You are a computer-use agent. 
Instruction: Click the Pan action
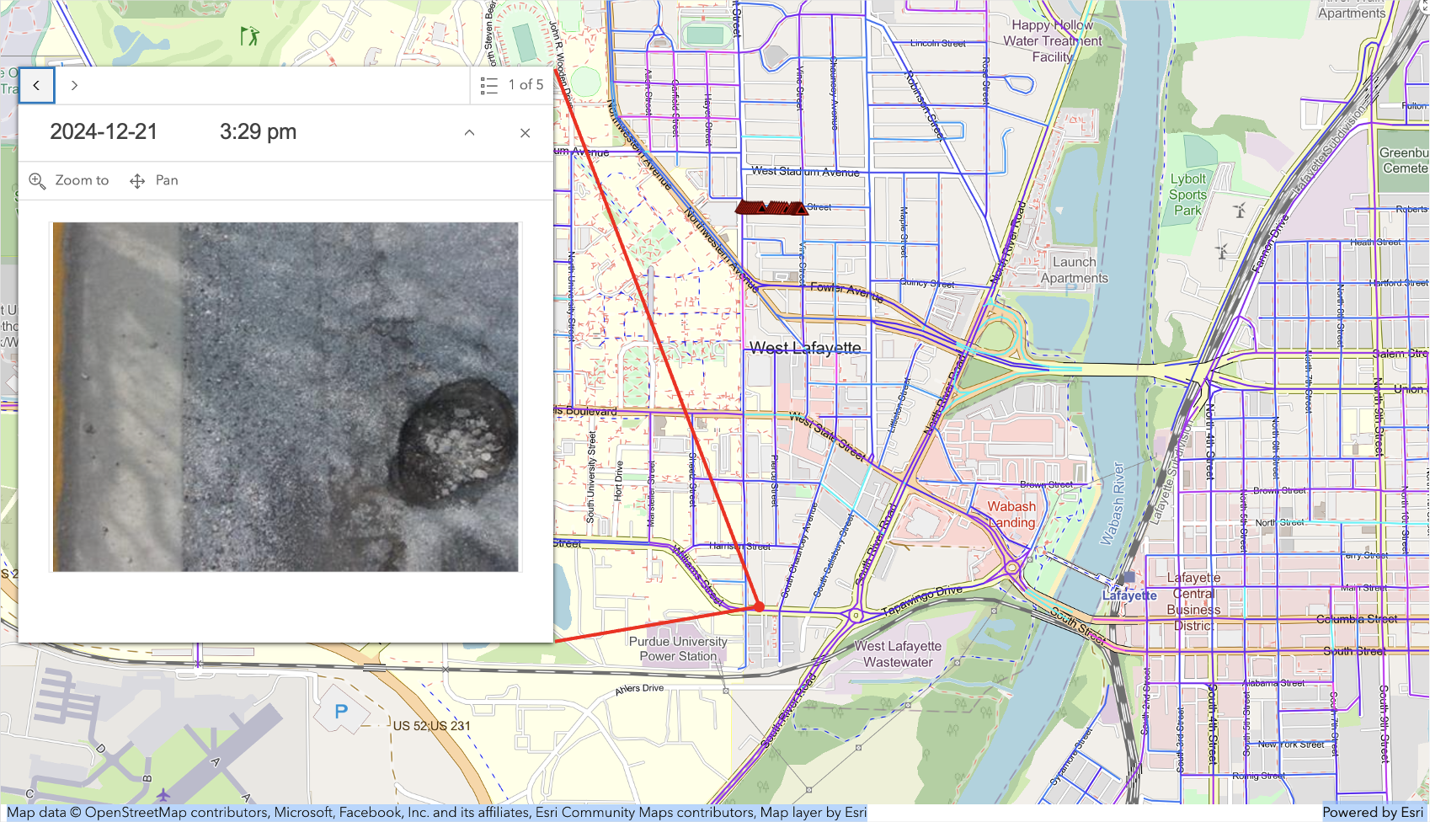point(154,180)
